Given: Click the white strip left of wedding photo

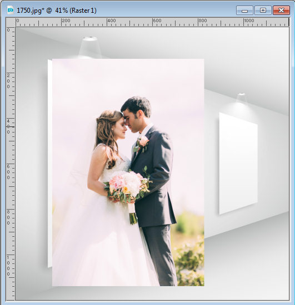Looking at the screenshot, I should (x=50, y=164).
